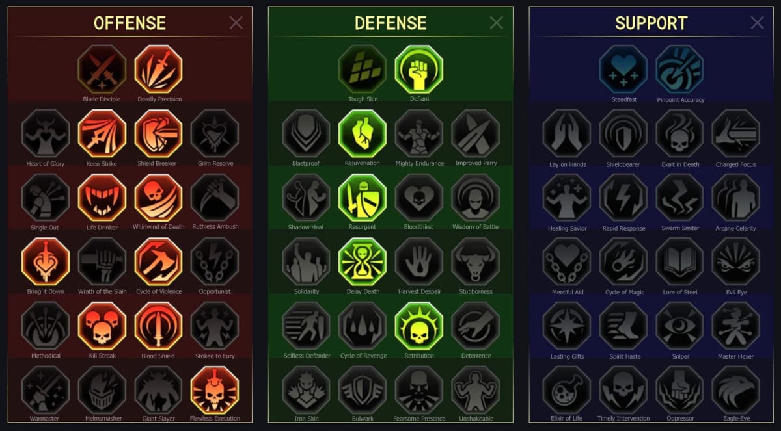The image size is (781, 431).
Task: Click the Deadly Precision mastery
Action: (x=158, y=69)
